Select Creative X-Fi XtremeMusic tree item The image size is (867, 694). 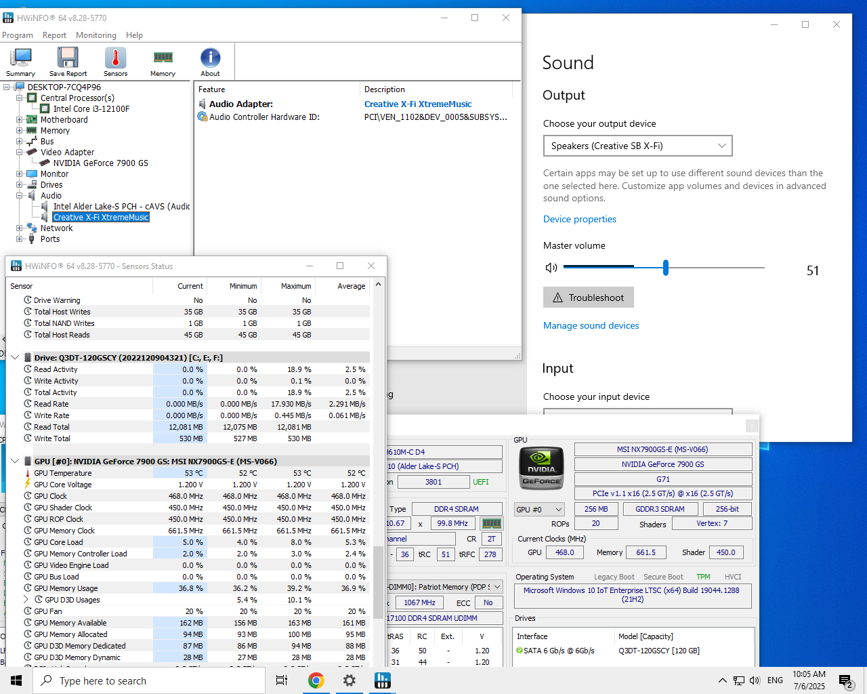tap(101, 217)
